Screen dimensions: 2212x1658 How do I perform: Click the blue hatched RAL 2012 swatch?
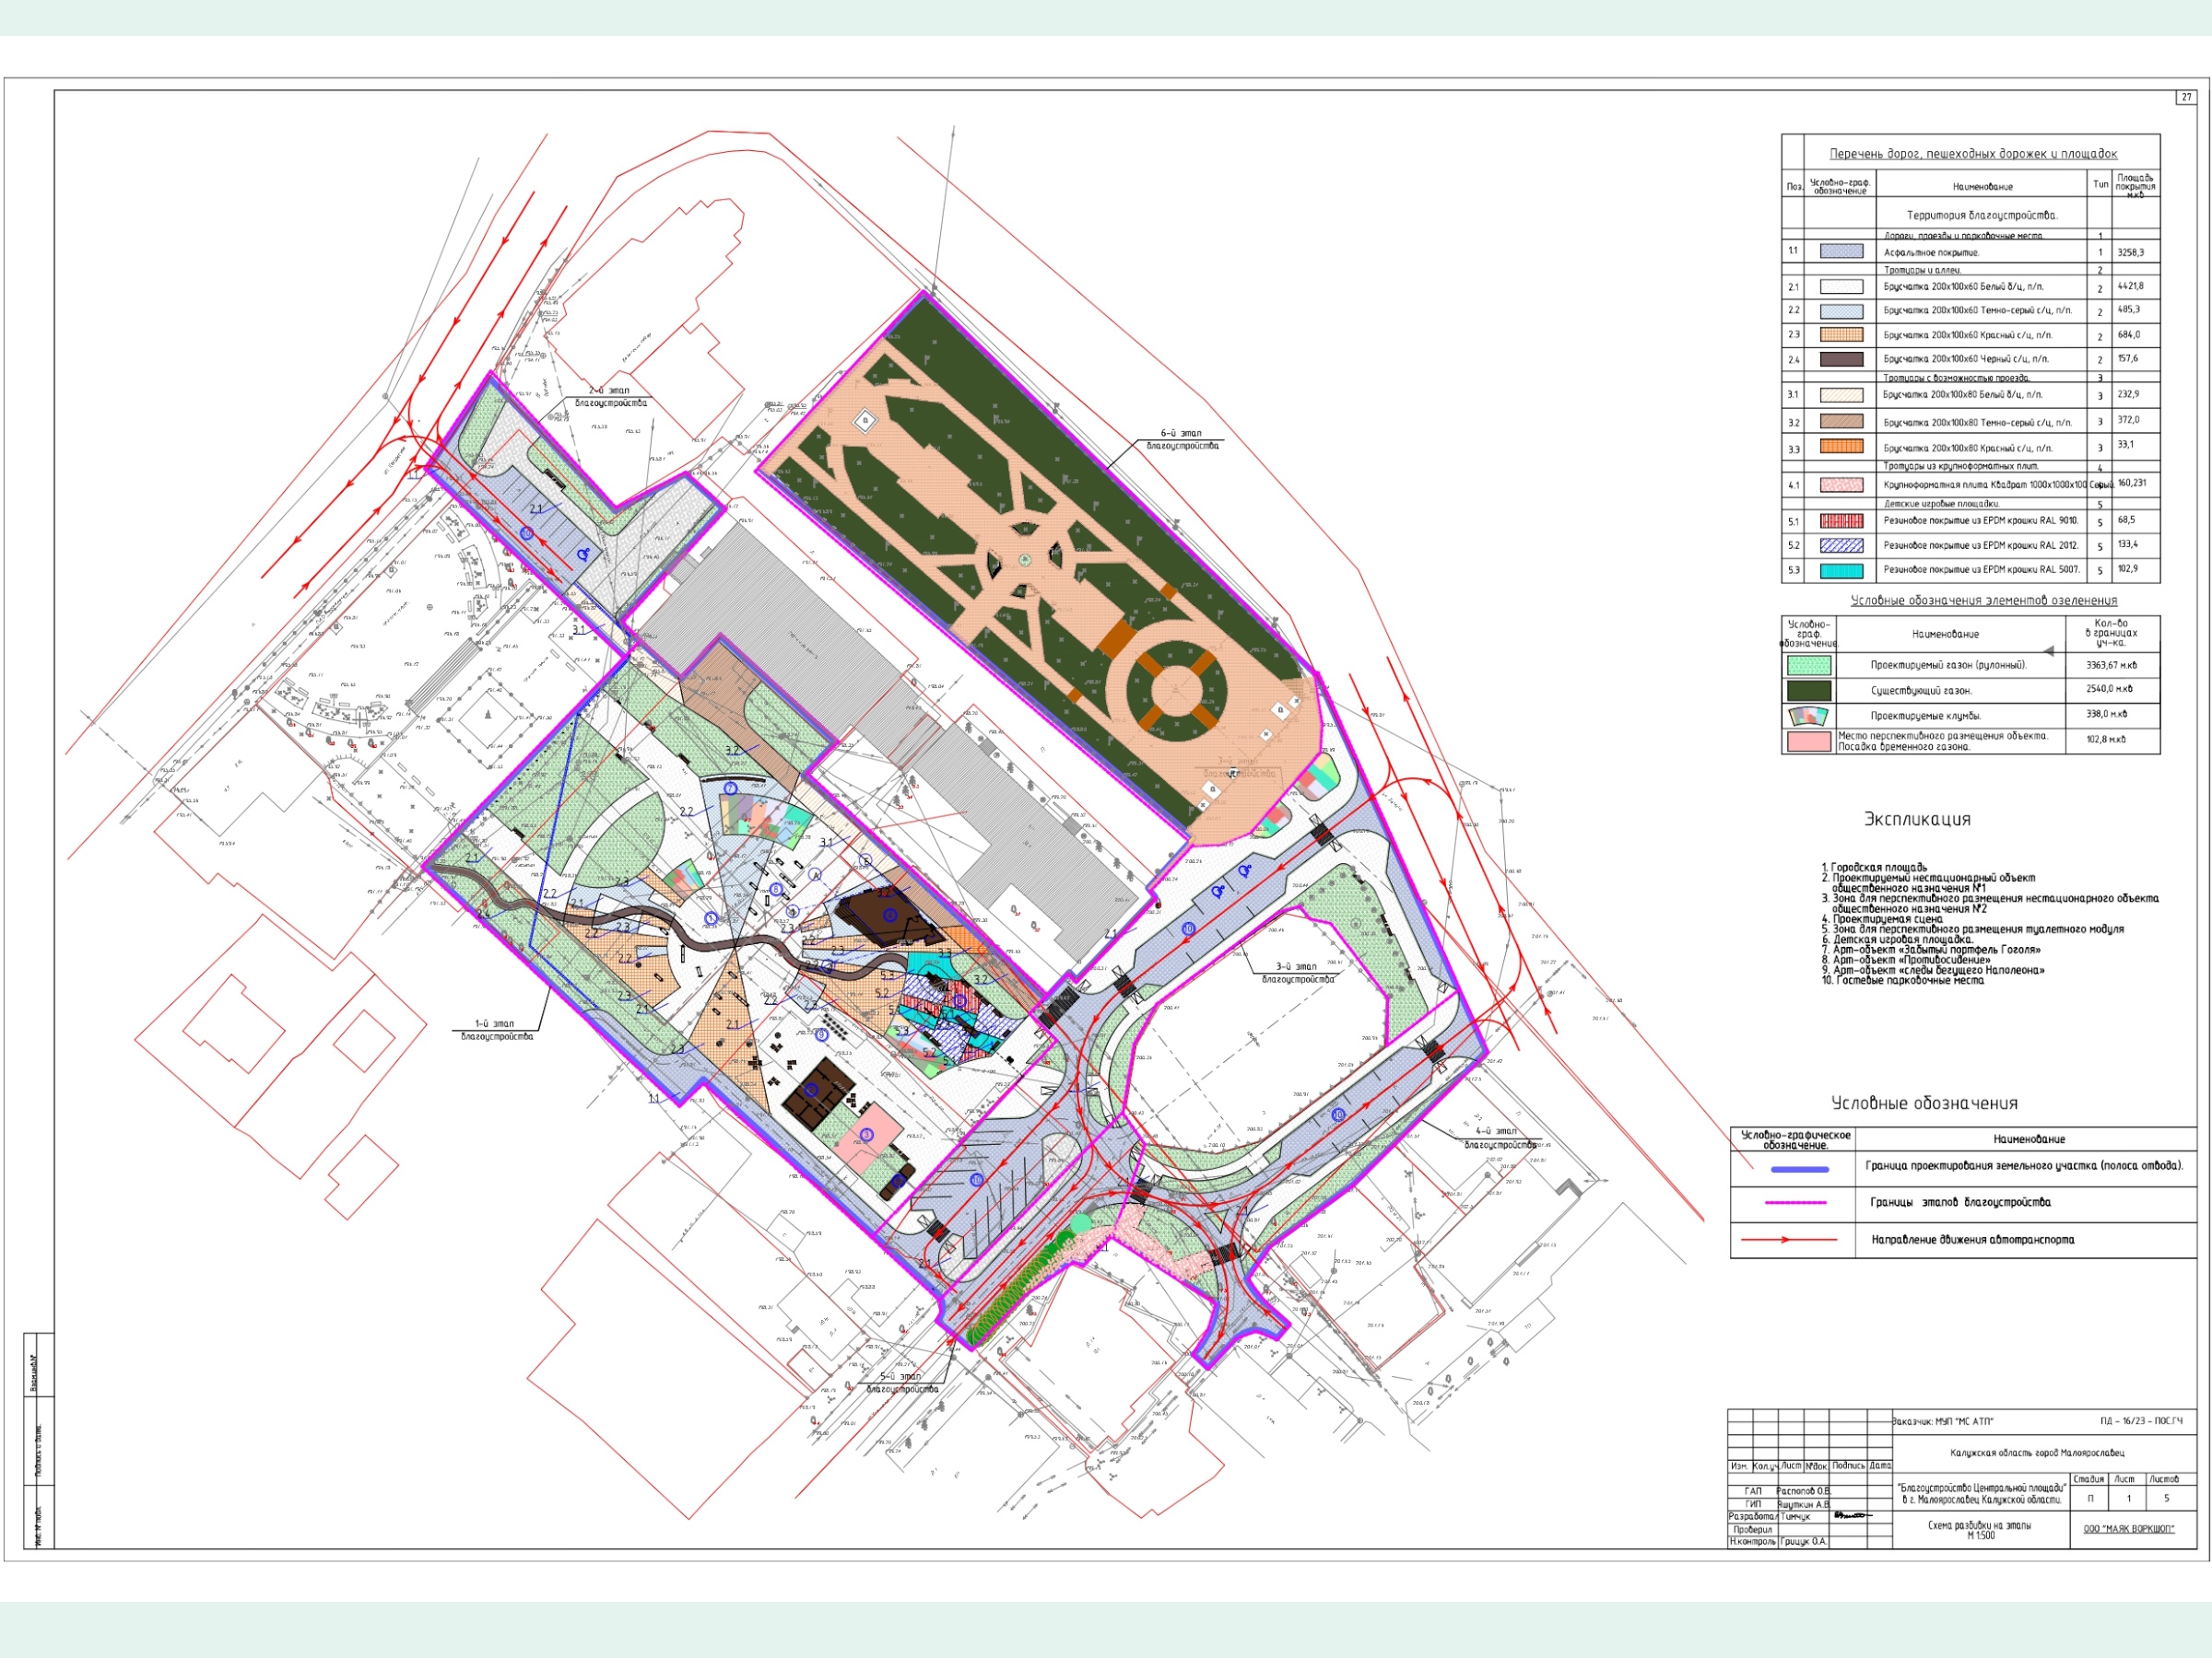(x=1841, y=545)
